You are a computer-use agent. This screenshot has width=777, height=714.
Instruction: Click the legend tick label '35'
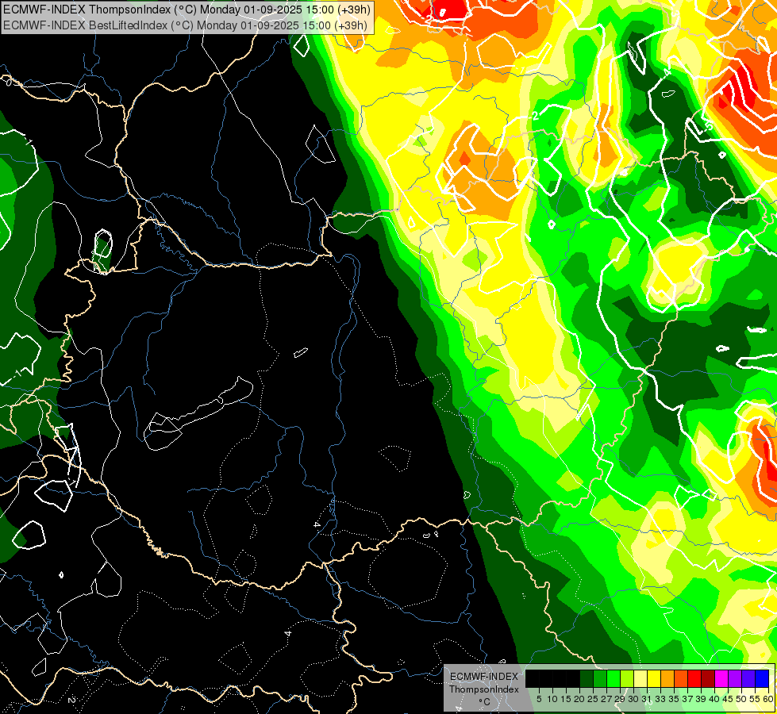click(x=674, y=699)
